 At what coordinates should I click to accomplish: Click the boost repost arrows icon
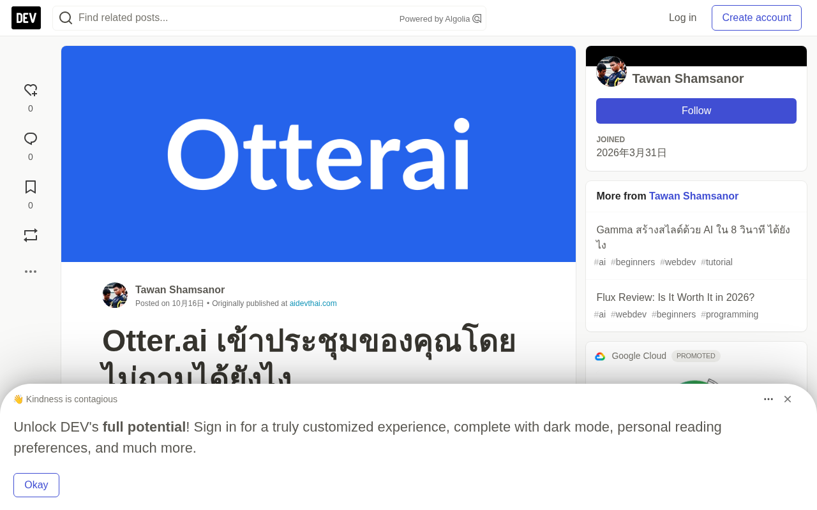point(31,235)
